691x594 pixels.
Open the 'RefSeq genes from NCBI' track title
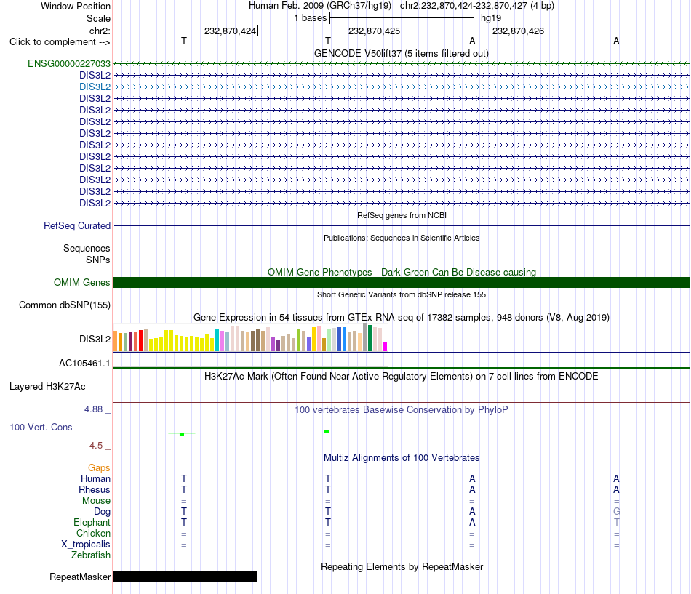402,215
